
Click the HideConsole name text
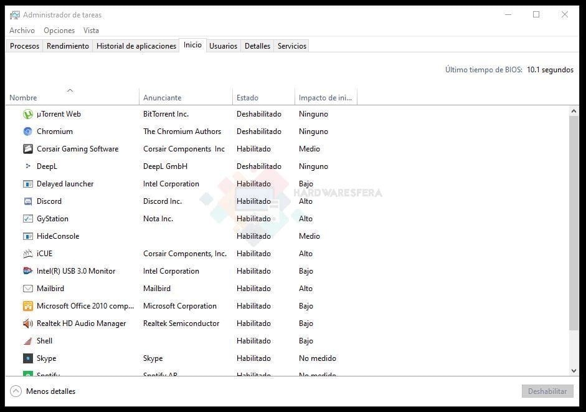(58, 236)
